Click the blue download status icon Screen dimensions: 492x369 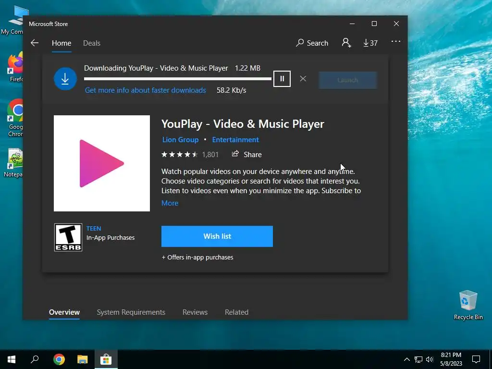pyautogui.click(x=65, y=79)
